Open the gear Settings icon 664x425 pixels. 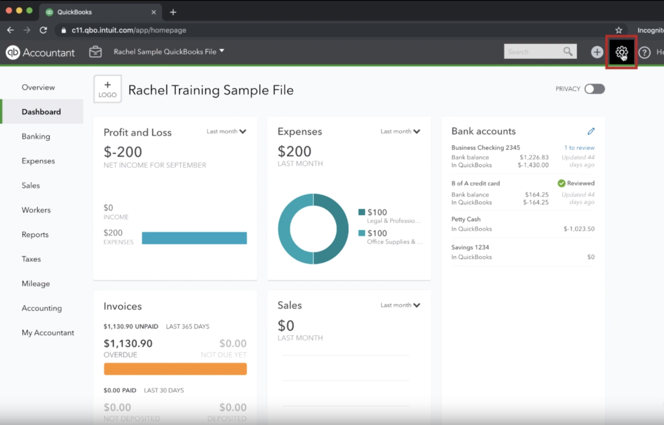click(x=621, y=52)
